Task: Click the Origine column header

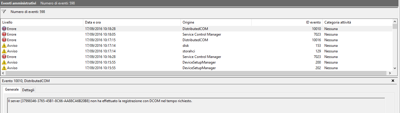Action: [216, 22]
